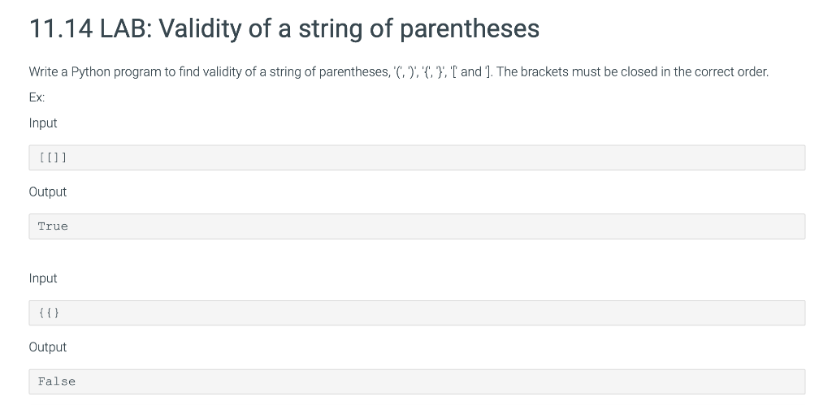Click the 'True' output text
Screen dimensions: 832x405
53,226
